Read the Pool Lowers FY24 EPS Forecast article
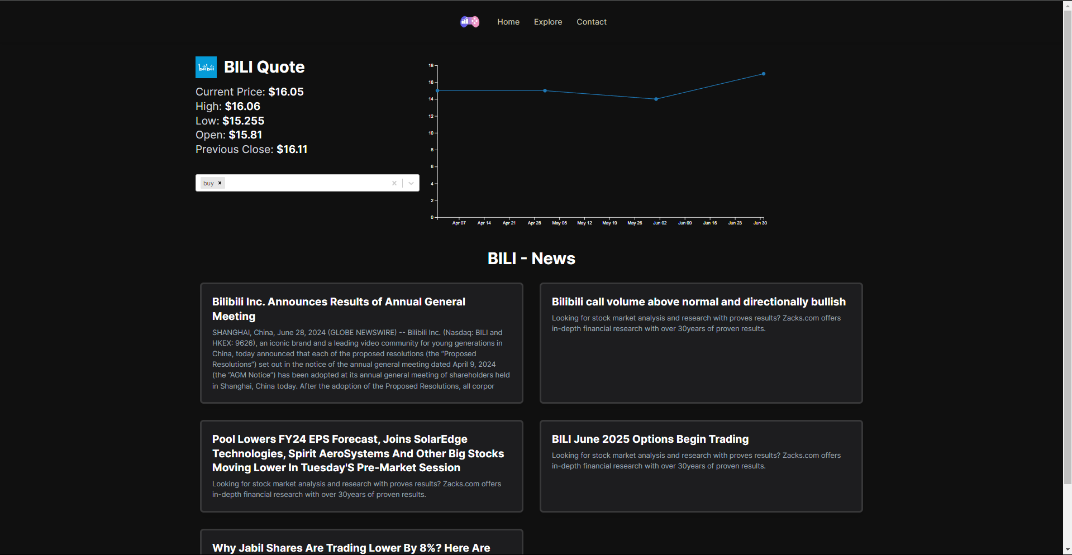Screen dimensions: 1072x555 click(x=361, y=466)
